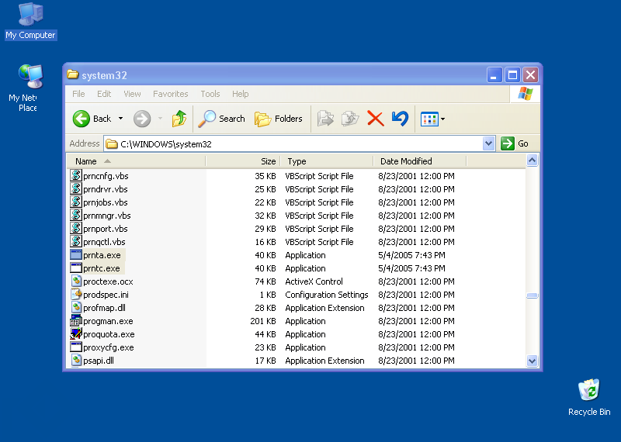Click the Copy To toolbar icon

click(350, 119)
